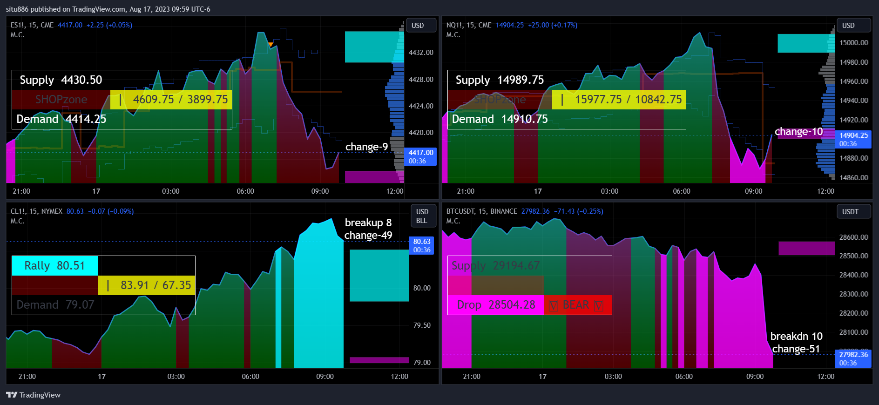Click the Supply 14989.75 label on NQ1!
This screenshot has height=405, width=879.
pyautogui.click(x=500, y=80)
